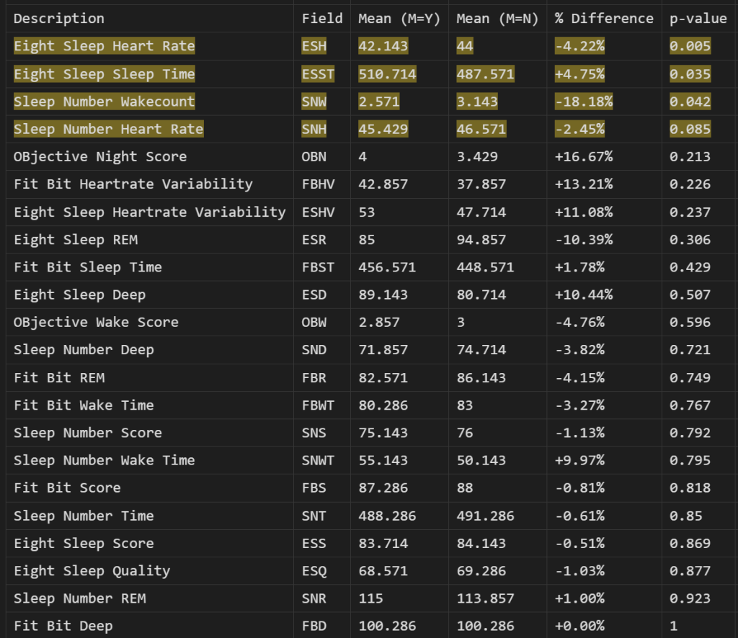Select the Mean (M=N) column header

coord(497,19)
